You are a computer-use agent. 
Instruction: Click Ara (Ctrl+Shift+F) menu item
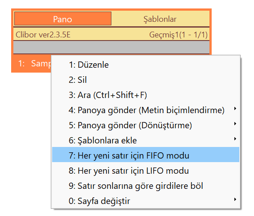coord(145,95)
